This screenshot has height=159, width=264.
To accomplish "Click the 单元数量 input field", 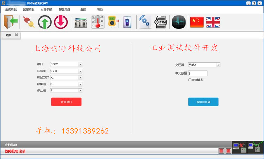I will point(197,74).
